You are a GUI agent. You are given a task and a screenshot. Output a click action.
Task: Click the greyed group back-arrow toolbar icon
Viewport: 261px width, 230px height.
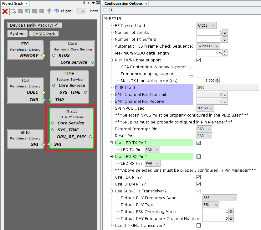(x=42, y=11)
